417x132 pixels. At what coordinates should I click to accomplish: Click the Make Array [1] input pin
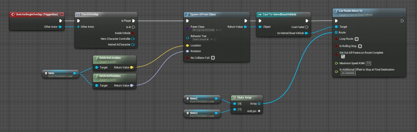(x=235, y=109)
